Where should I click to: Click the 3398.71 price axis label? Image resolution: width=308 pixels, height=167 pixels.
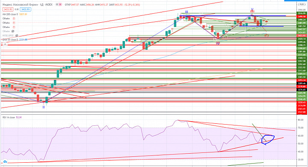tap(302, 45)
